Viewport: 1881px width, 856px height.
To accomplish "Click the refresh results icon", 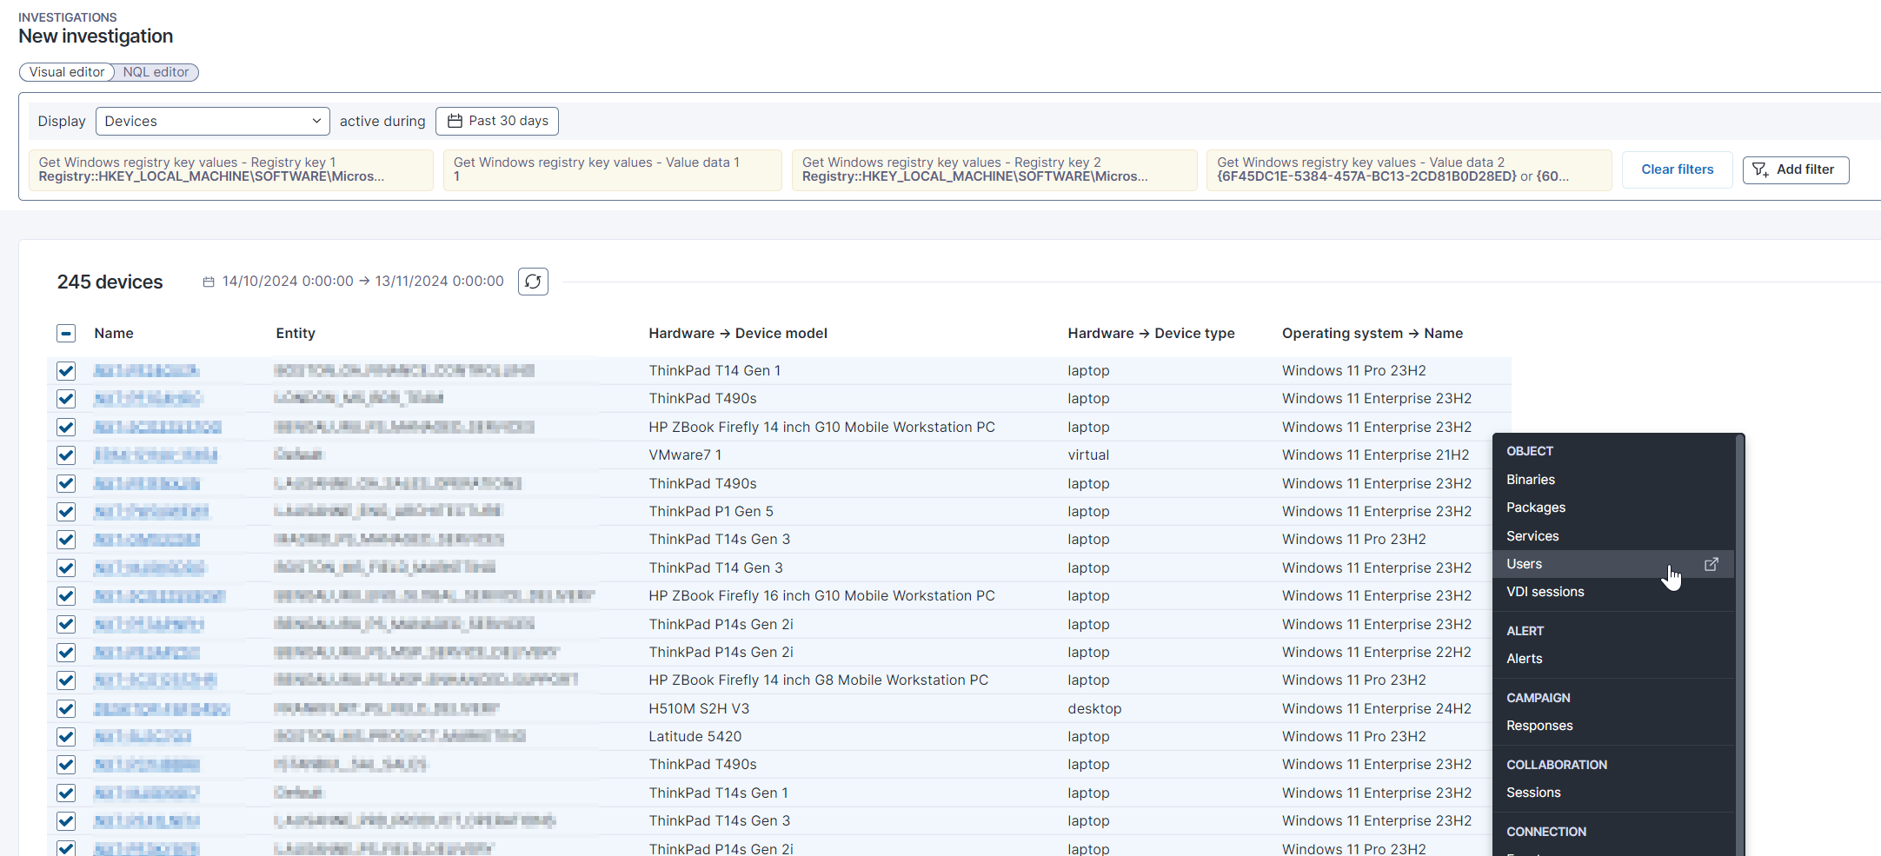I will pos(533,282).
